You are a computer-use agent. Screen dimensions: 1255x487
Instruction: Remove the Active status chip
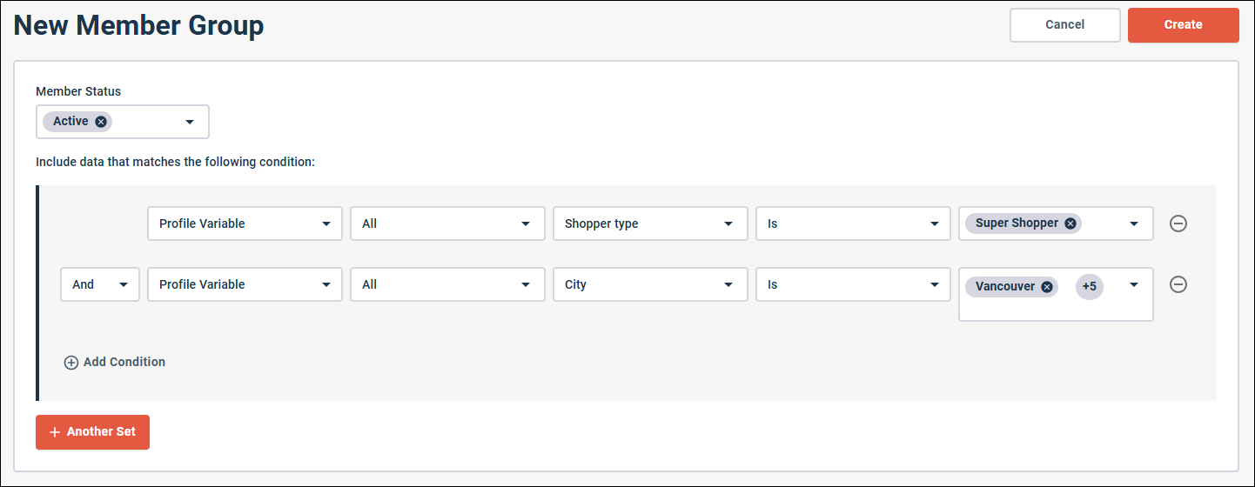point(101,122)
